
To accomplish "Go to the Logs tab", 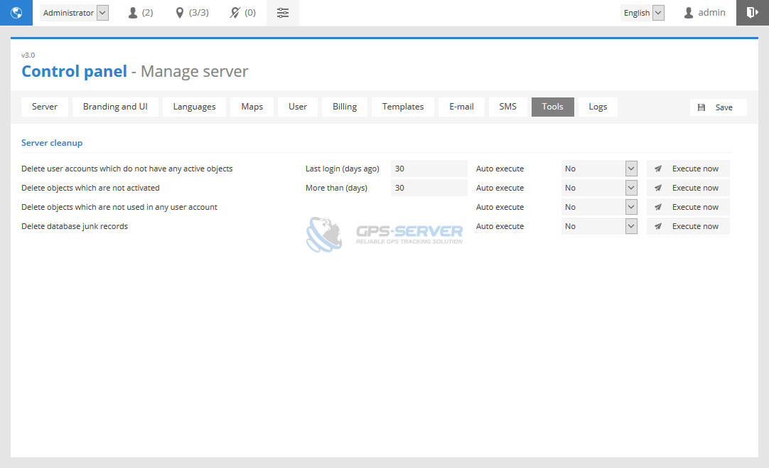I will [x=598, y=107].
